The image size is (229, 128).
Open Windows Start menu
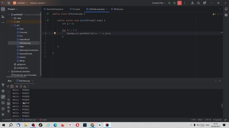click(3, 125)
